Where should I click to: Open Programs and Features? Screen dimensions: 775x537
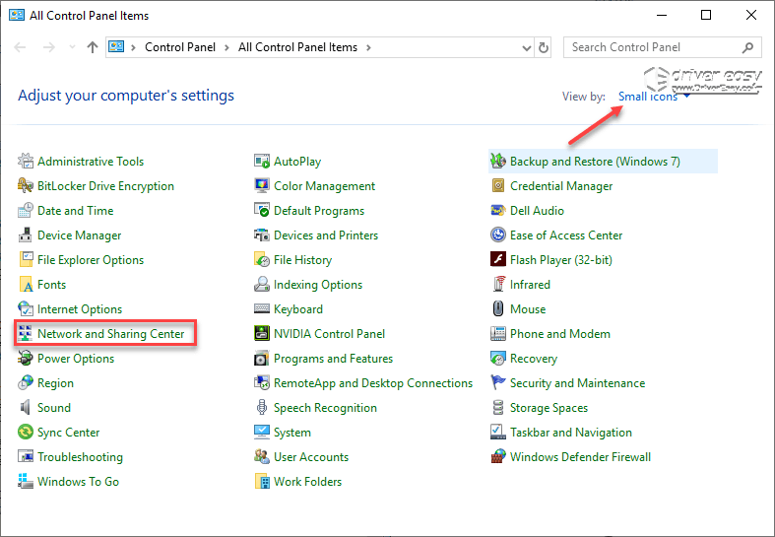coord(333,359)
